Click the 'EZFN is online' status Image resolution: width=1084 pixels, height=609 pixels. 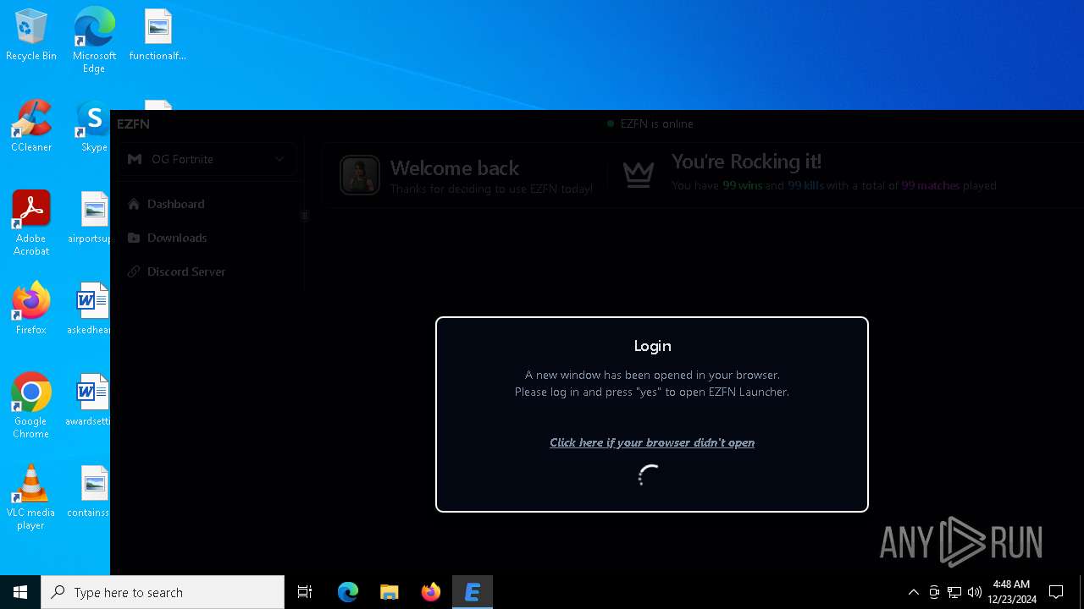click(x=650, y=123)
